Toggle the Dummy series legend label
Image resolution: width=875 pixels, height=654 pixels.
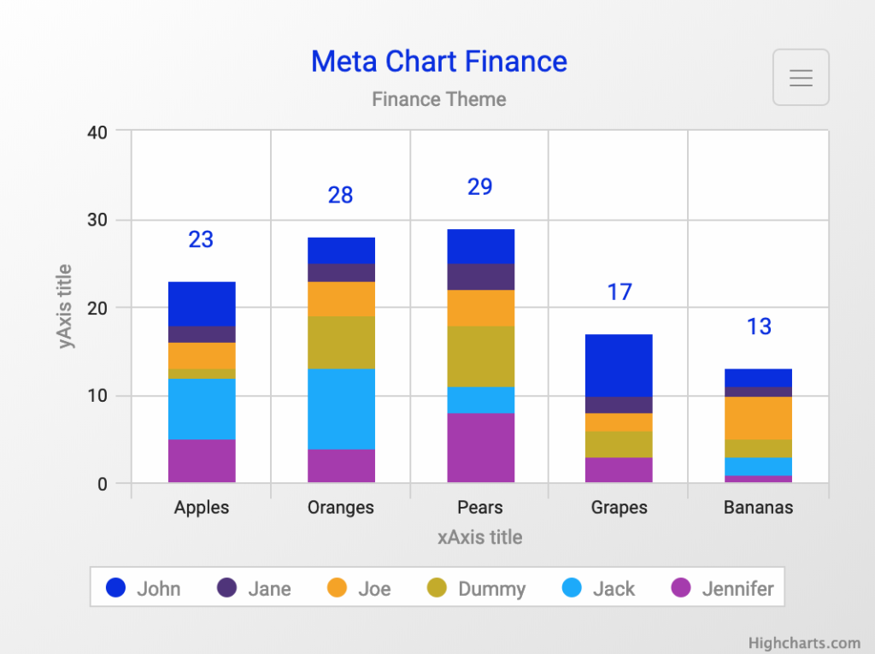click(x=491, y=589)
